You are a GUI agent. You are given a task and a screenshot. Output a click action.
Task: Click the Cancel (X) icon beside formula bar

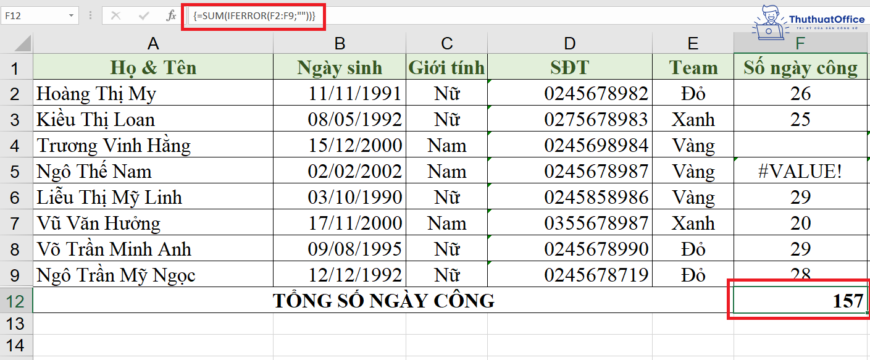coord(115,15)
